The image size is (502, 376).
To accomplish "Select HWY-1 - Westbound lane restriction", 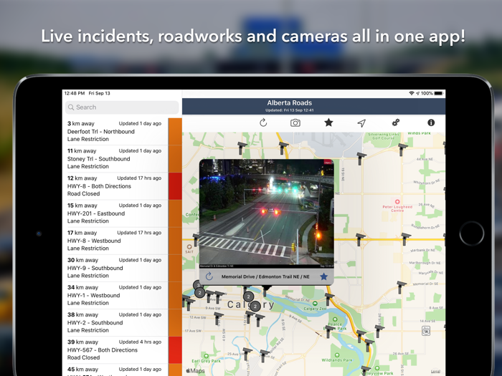I will (x=122, y=295).
